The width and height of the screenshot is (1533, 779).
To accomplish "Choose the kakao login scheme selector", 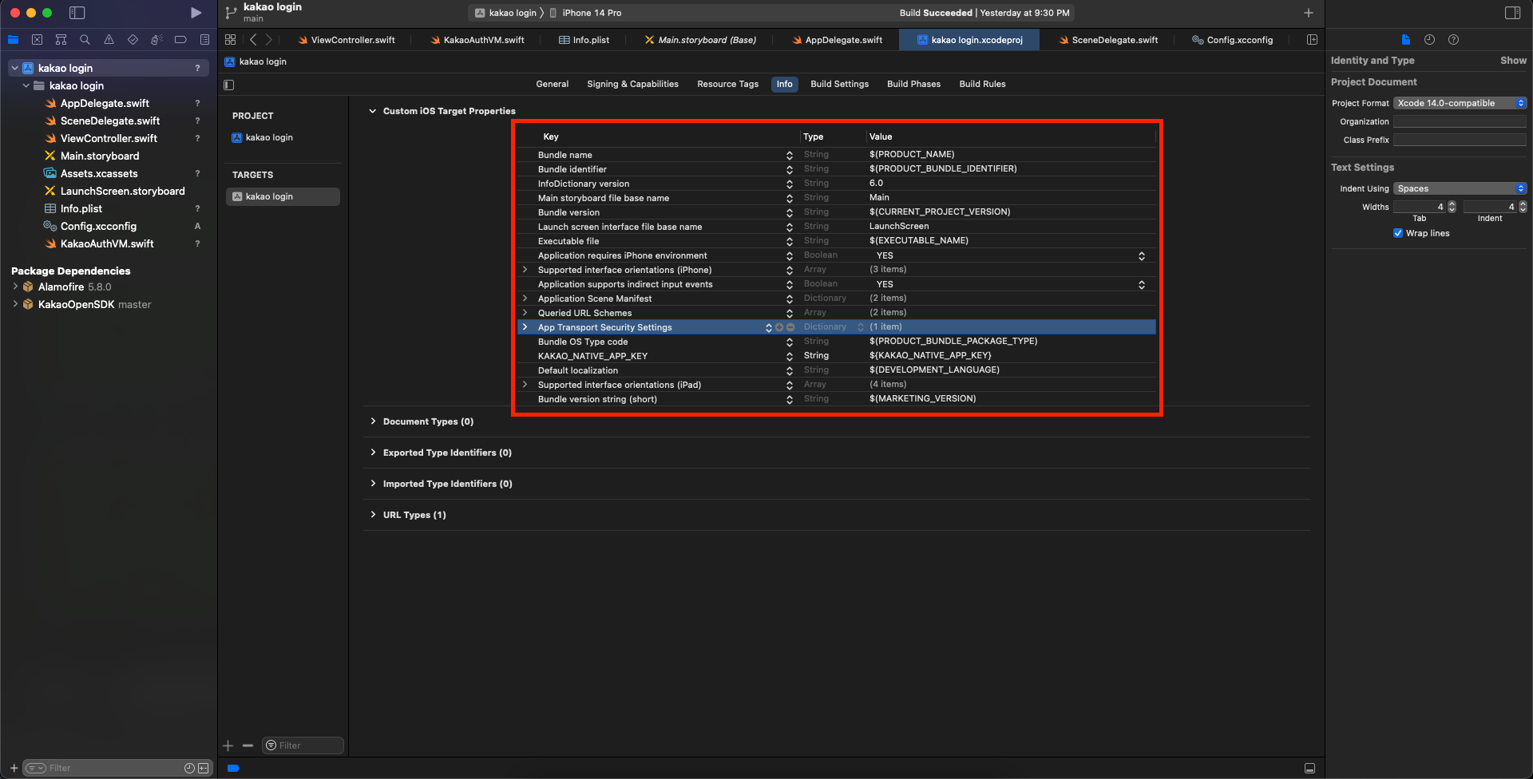I will pos(506,13).
